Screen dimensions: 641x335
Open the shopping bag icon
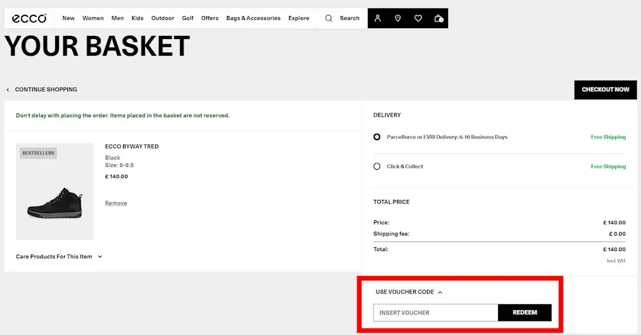(x=438, y=18)
